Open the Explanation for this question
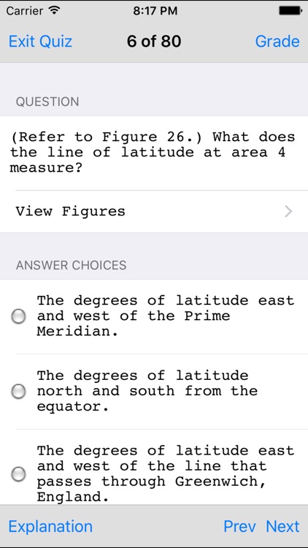308x548 pixels. point(50,526)
